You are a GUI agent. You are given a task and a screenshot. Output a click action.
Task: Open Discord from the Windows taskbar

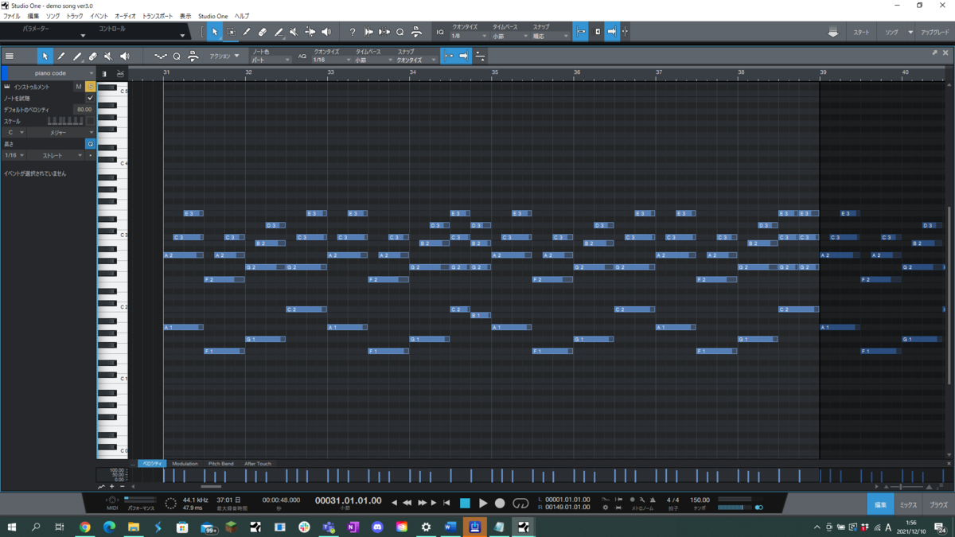[x=377, y=527]
